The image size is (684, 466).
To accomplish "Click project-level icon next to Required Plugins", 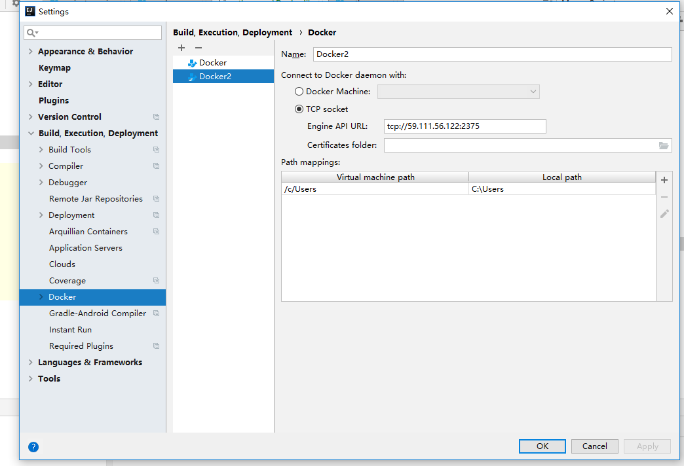I will coord(156,346).
